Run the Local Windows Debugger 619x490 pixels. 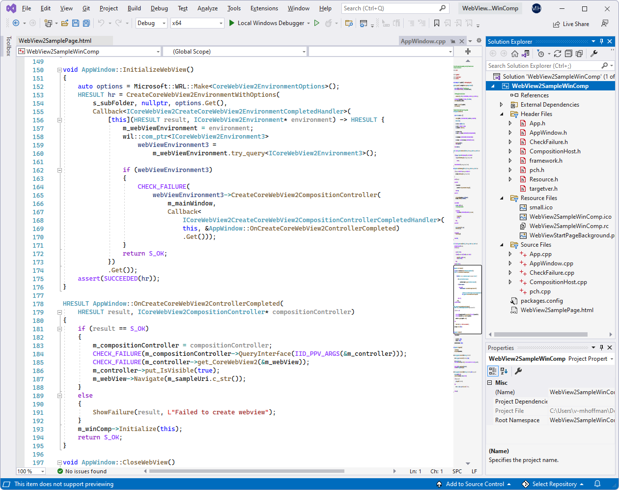pyautogui.click(x=269, y=23)
